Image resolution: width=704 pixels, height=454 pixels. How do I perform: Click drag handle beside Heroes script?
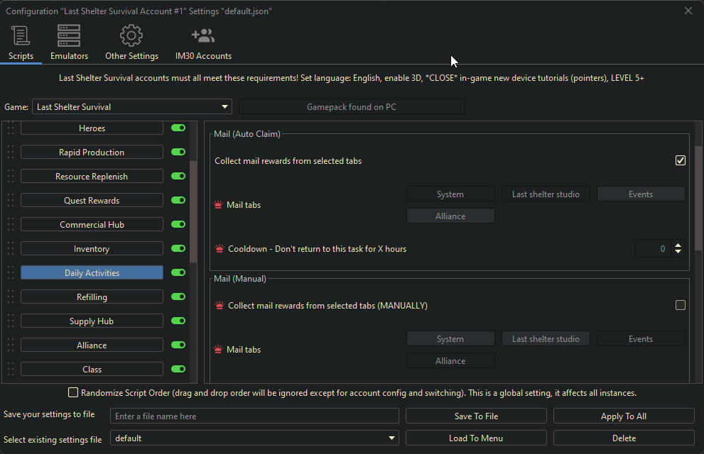point(10,128)
